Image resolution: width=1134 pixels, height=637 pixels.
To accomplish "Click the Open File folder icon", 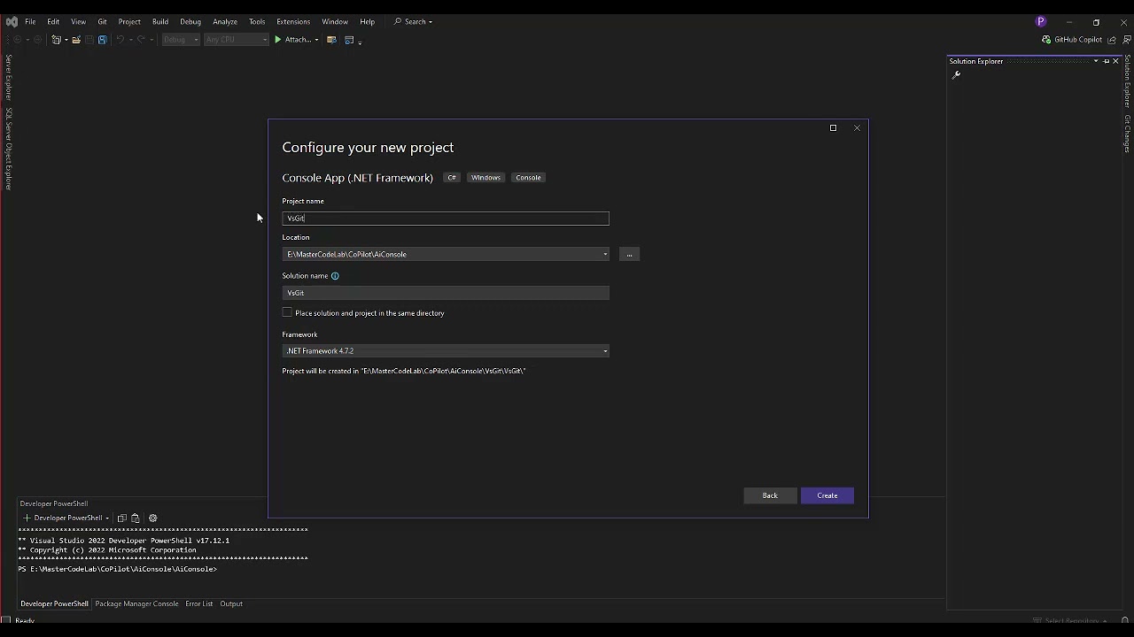I will pyautogui.click(x=76, y=40).
